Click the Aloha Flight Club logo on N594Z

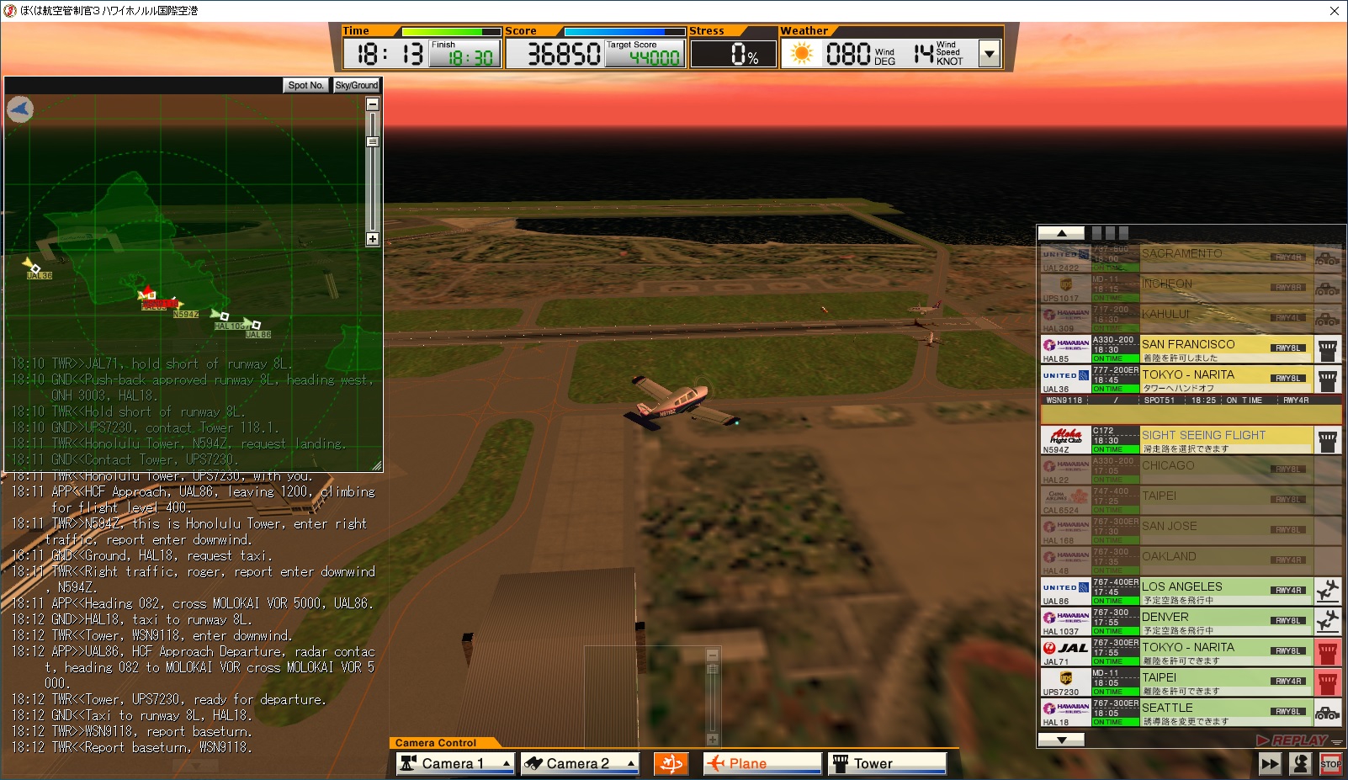pyautogui.click(x=1066, y=436)
